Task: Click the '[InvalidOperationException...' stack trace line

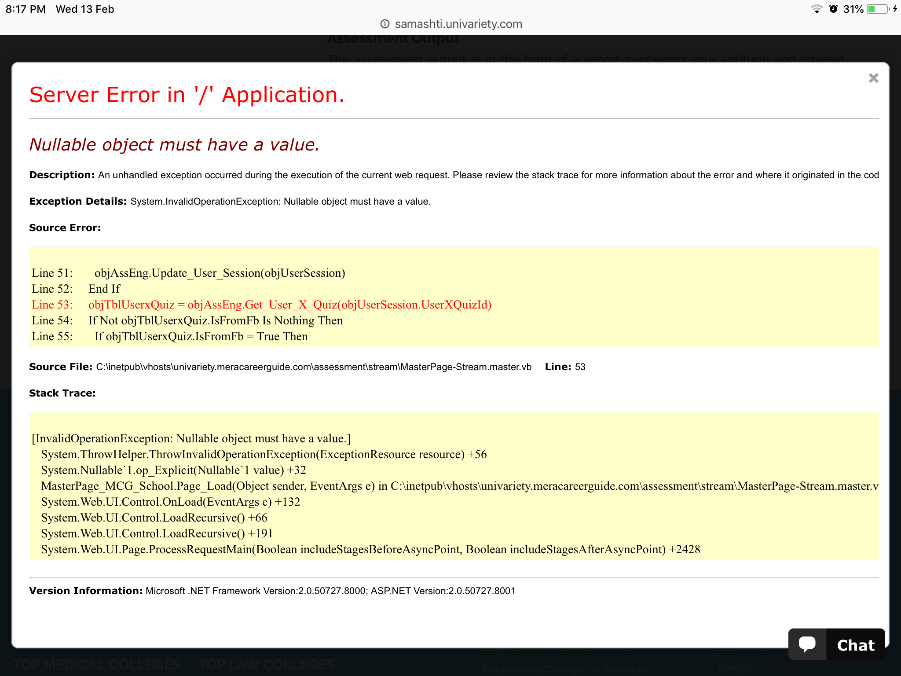Action: point(191,438)
